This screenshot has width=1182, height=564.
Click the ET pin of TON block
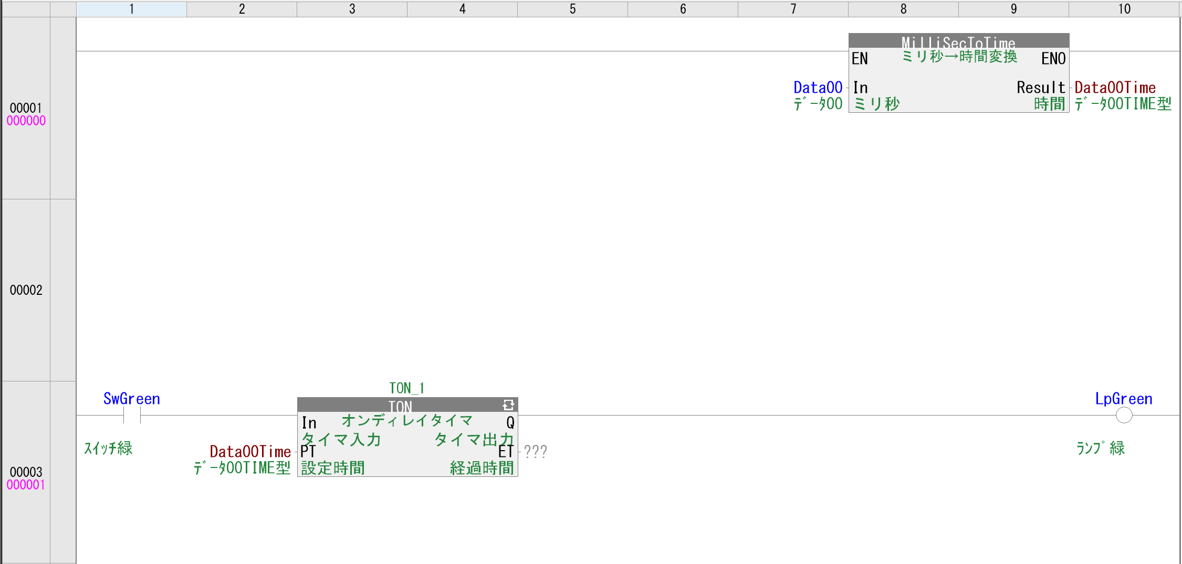(x=506, y=451)
